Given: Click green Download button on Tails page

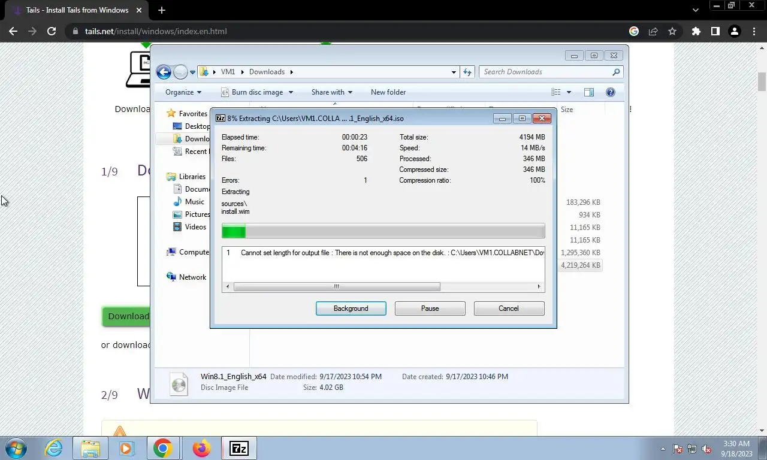Looking at the screenshot, I should click(x=126, y=316).
